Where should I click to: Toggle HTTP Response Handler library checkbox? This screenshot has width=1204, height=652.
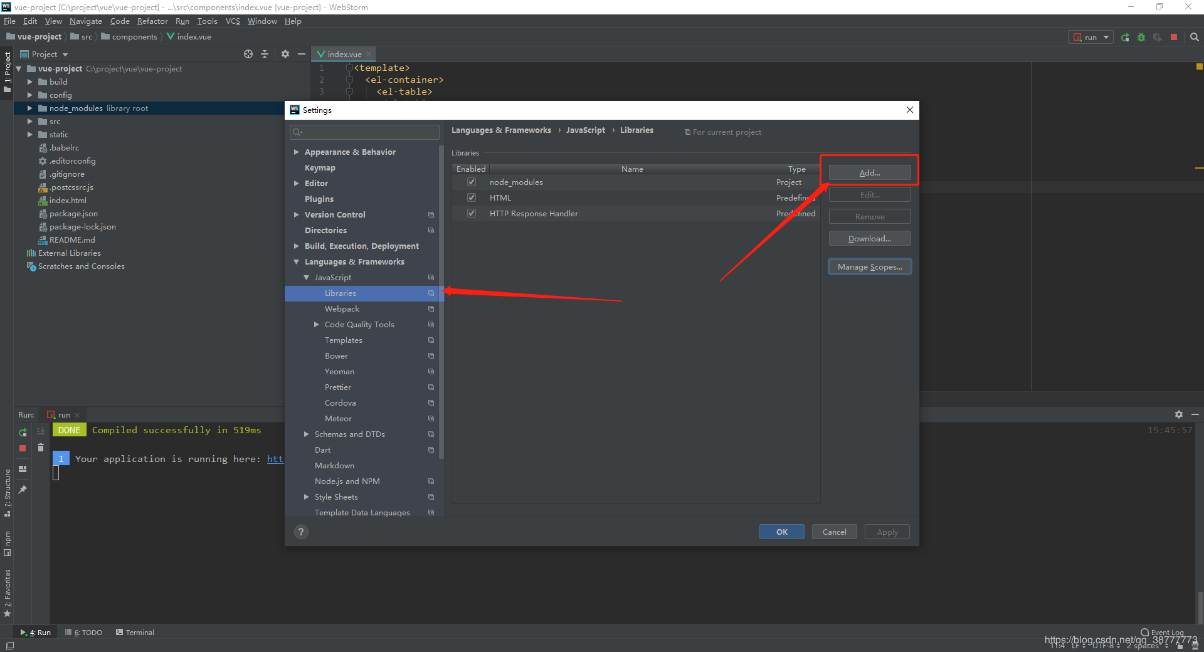pos(472,213)
